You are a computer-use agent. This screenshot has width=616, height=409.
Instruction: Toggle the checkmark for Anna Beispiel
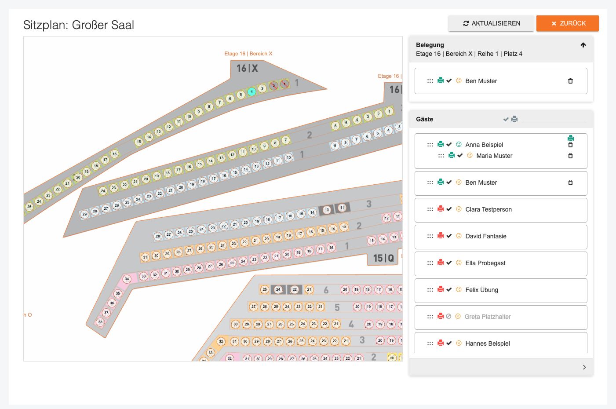(x=449, y=144)
